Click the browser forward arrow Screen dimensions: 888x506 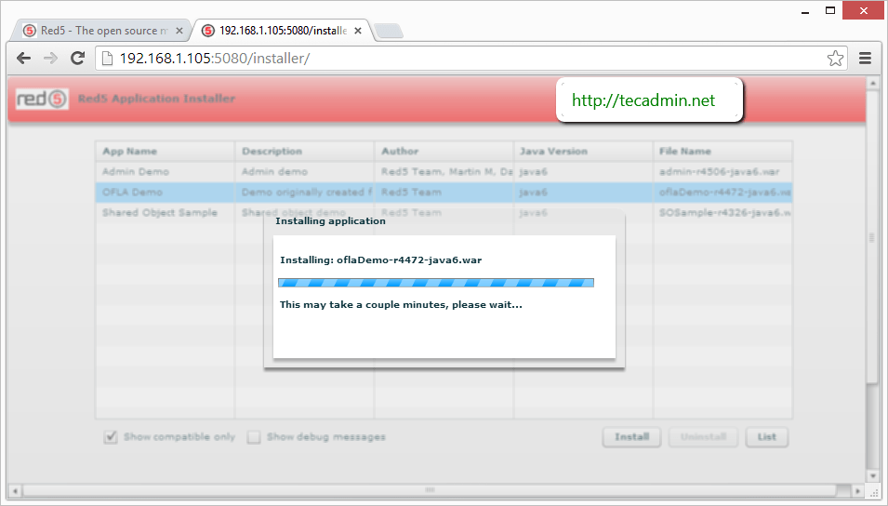(x=50, y=58)
